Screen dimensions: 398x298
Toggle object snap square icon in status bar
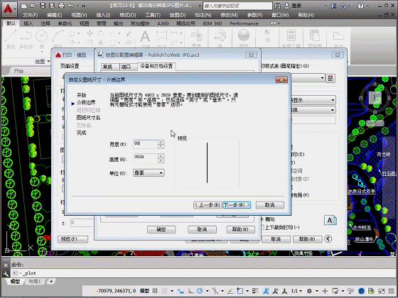pos(240,291)
